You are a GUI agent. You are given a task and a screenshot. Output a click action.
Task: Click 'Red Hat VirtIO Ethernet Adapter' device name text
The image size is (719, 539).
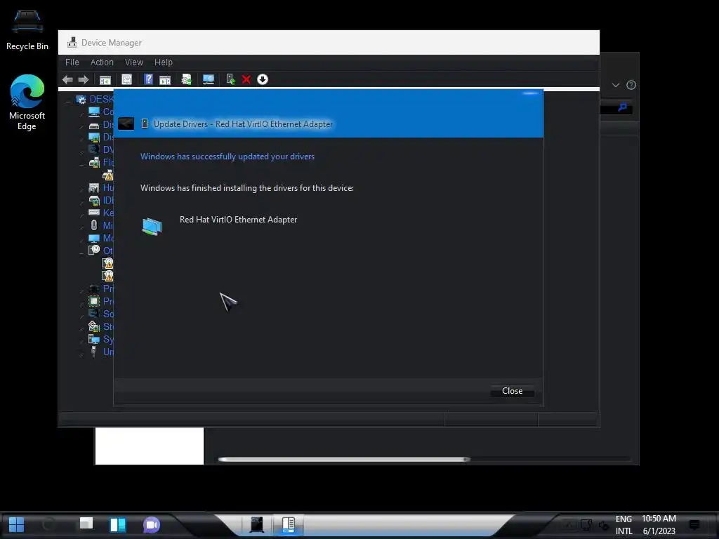[x=239, y=220]
